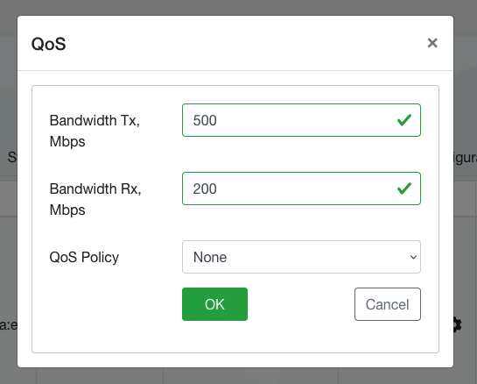Focus the Bandwidth Tx input field
The height and width of the screenshot is (384, 477).
[301, 120]
